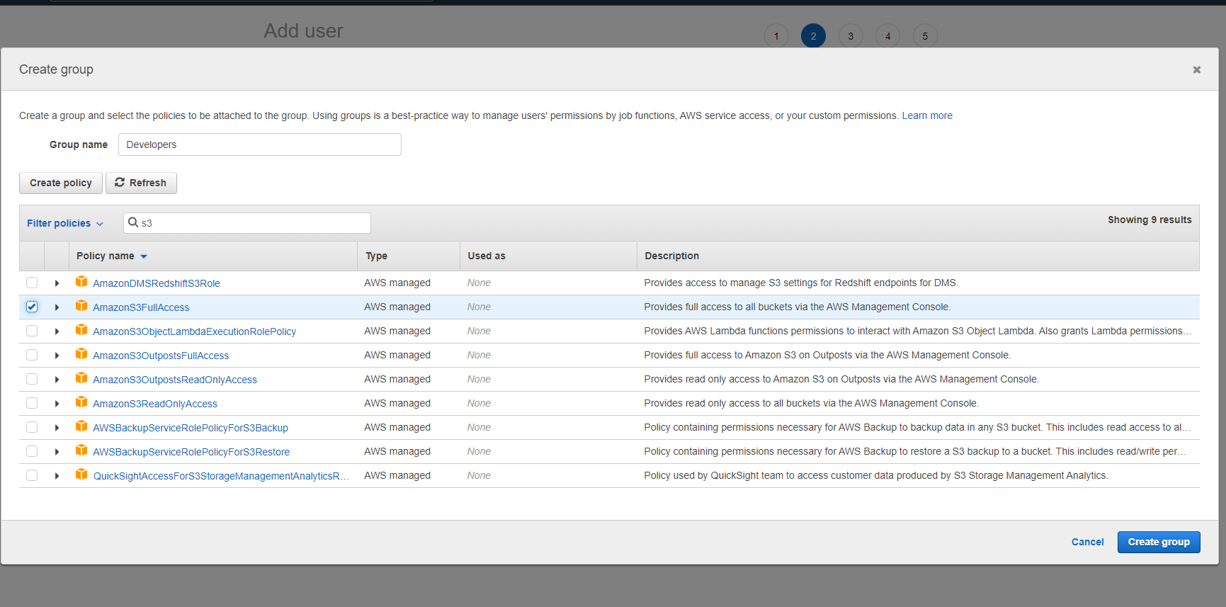
Task: Open the Filter policies dropdown
Action: 65,223
